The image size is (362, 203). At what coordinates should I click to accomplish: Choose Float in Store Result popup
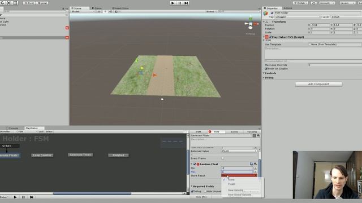[x=231, y=184]
